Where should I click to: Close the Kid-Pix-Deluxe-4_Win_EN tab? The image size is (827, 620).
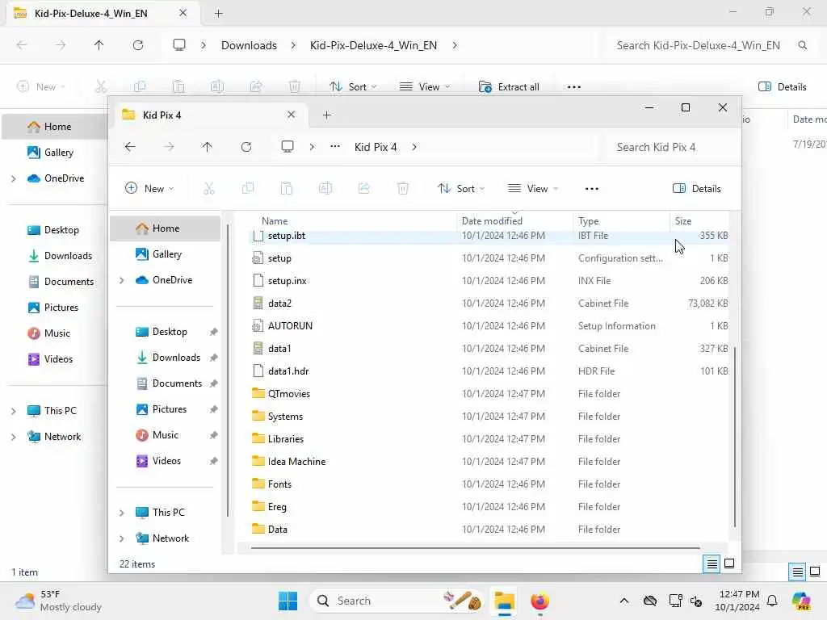(183, 13)
